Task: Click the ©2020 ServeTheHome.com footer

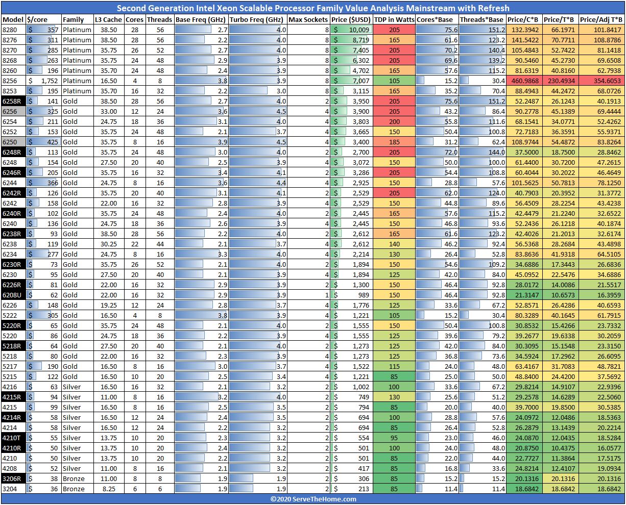Action: 313,499
